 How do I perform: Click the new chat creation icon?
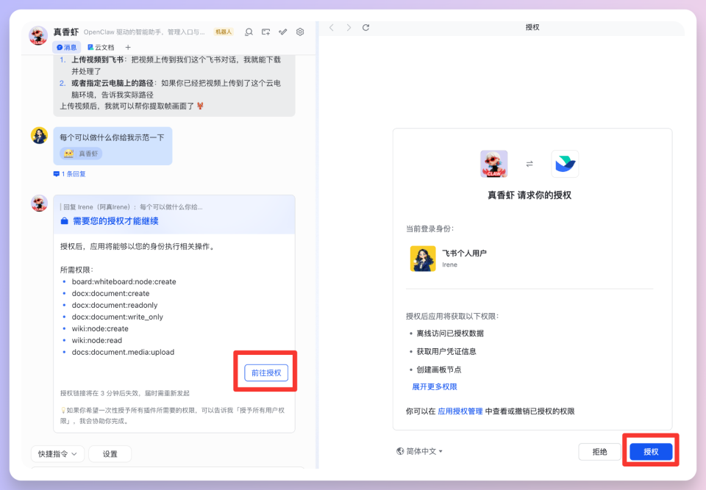tap(265, 32)
